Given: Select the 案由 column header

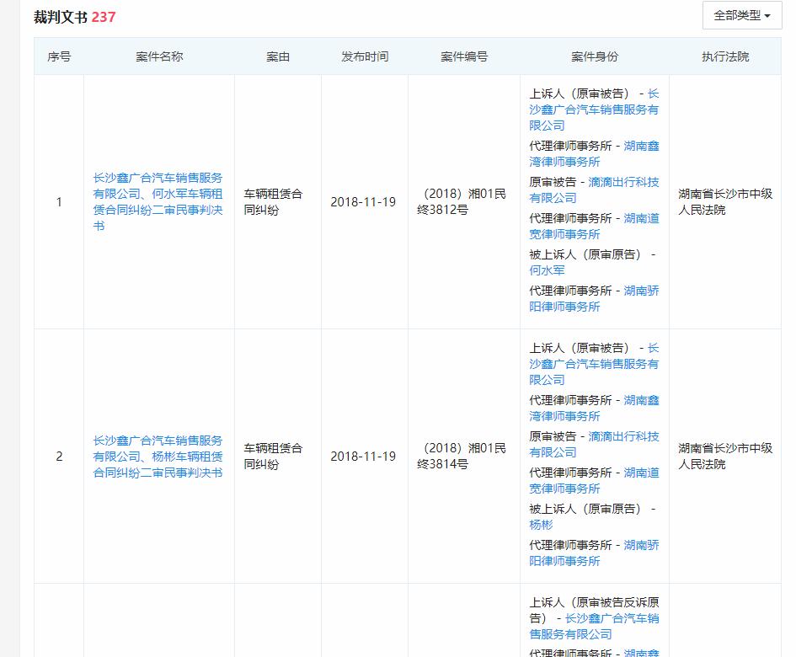Looking at the screenshot, I should tap(278, 56).
